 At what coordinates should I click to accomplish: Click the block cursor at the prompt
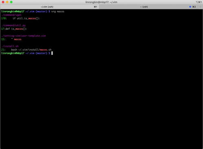[52, 53]
